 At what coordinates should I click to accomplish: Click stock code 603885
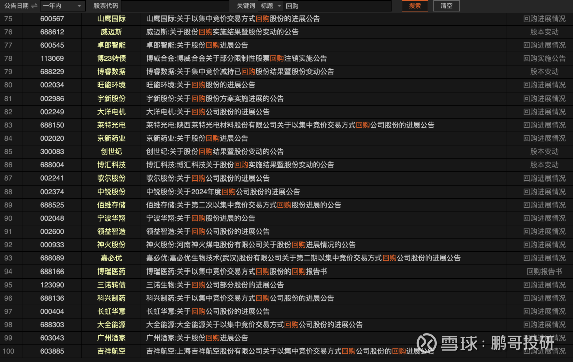coord(52,351)
